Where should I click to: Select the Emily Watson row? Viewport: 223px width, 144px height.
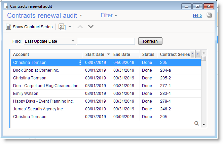point(26,94)
